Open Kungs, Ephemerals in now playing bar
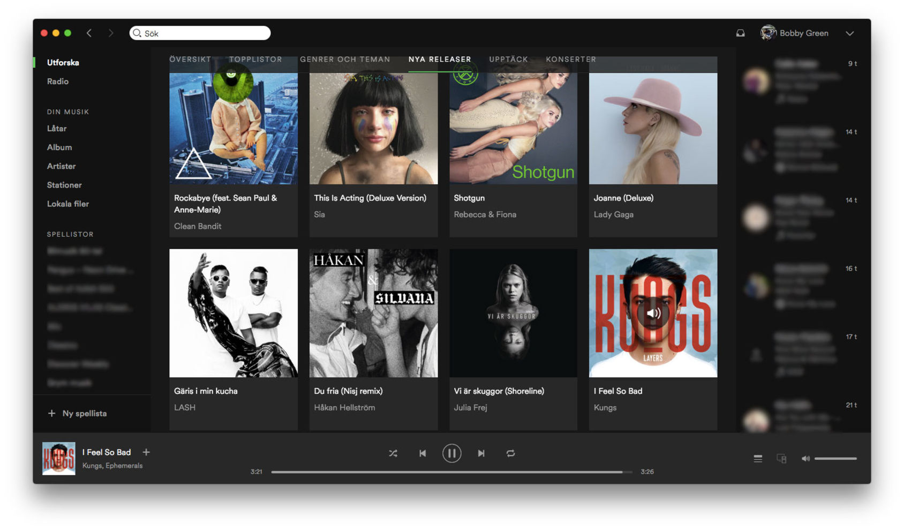 click(112, 466)
